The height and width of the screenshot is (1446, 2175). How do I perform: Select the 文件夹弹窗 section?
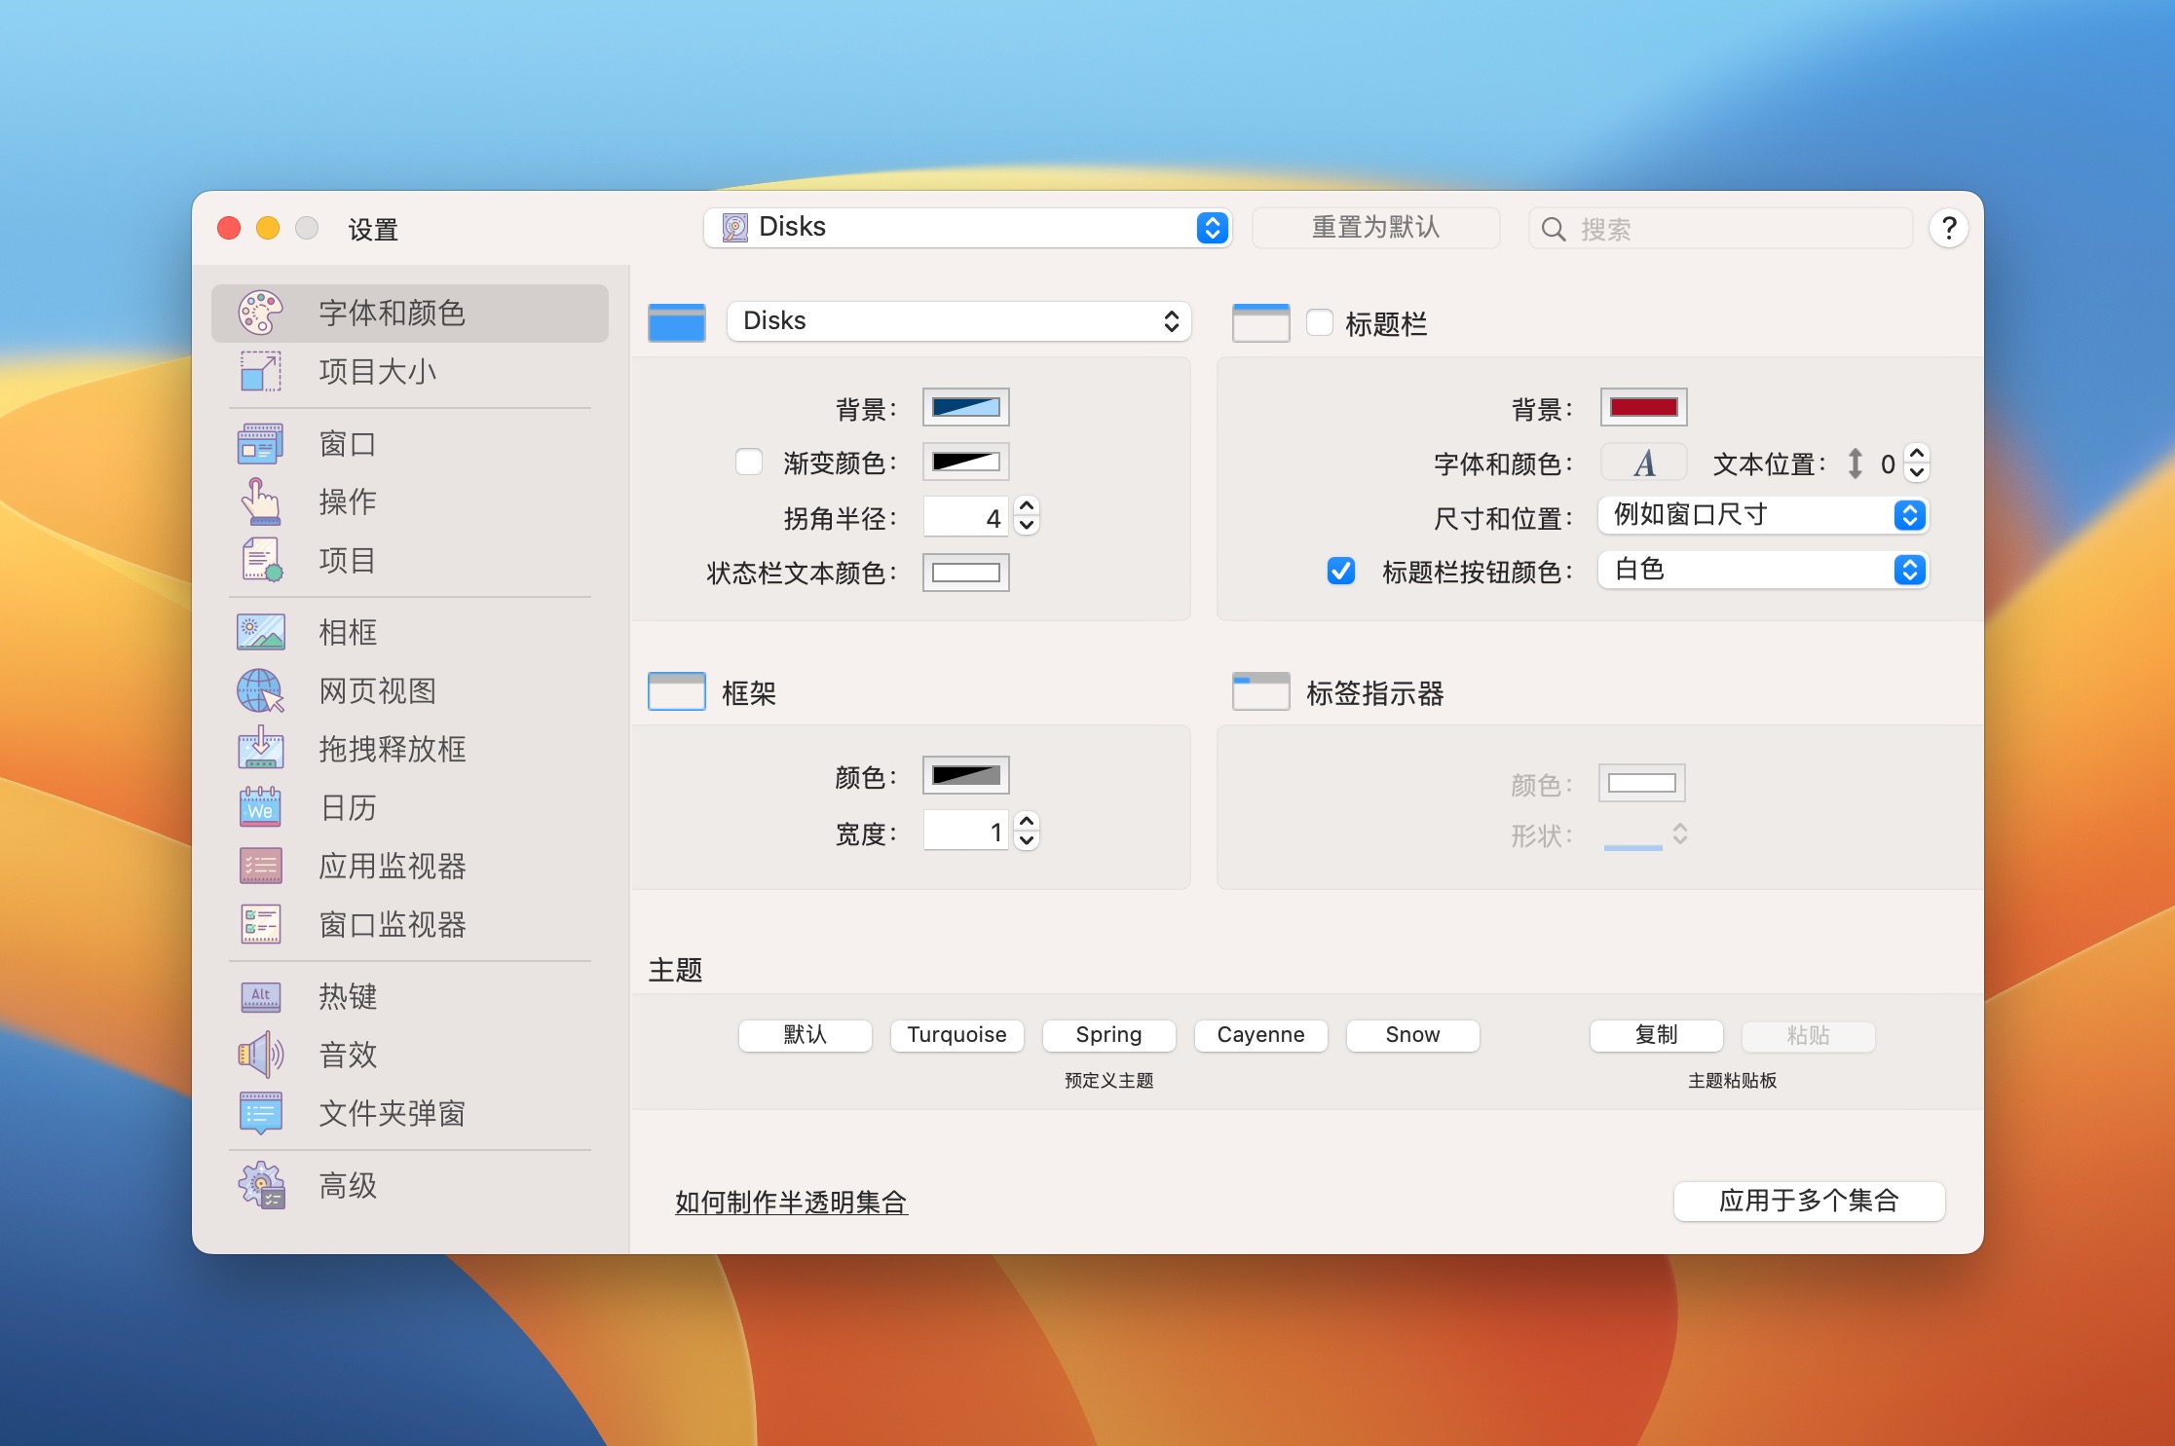(393, 1114)
